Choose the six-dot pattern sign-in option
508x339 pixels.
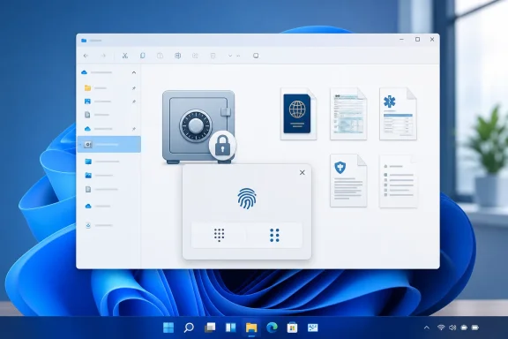point(274,235)
